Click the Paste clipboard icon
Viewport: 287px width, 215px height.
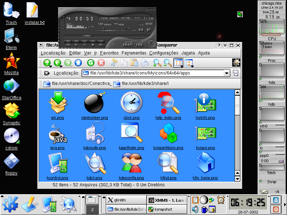[x=134, y=62]
